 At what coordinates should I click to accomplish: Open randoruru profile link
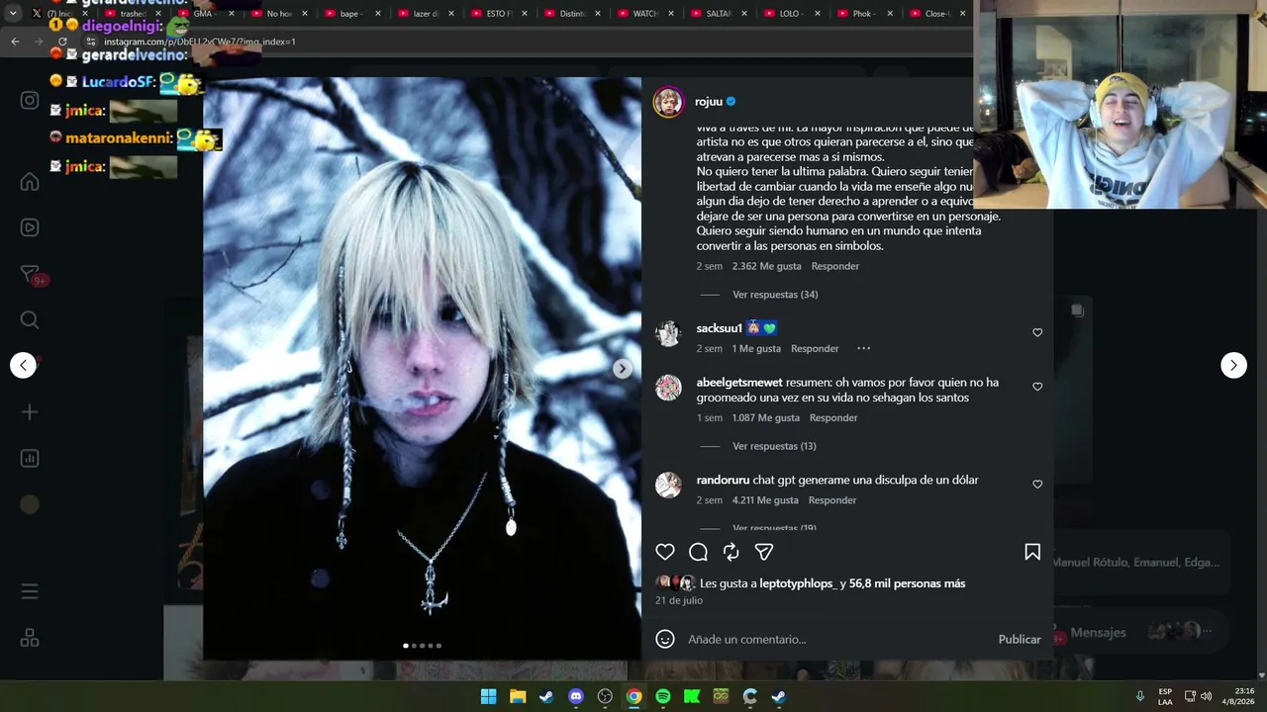(723, 481)
